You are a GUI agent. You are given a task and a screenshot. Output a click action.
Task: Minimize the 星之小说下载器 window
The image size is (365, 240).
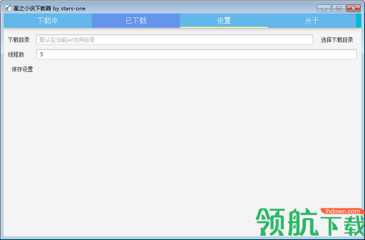pyautogui.click(x=324, y=8)
